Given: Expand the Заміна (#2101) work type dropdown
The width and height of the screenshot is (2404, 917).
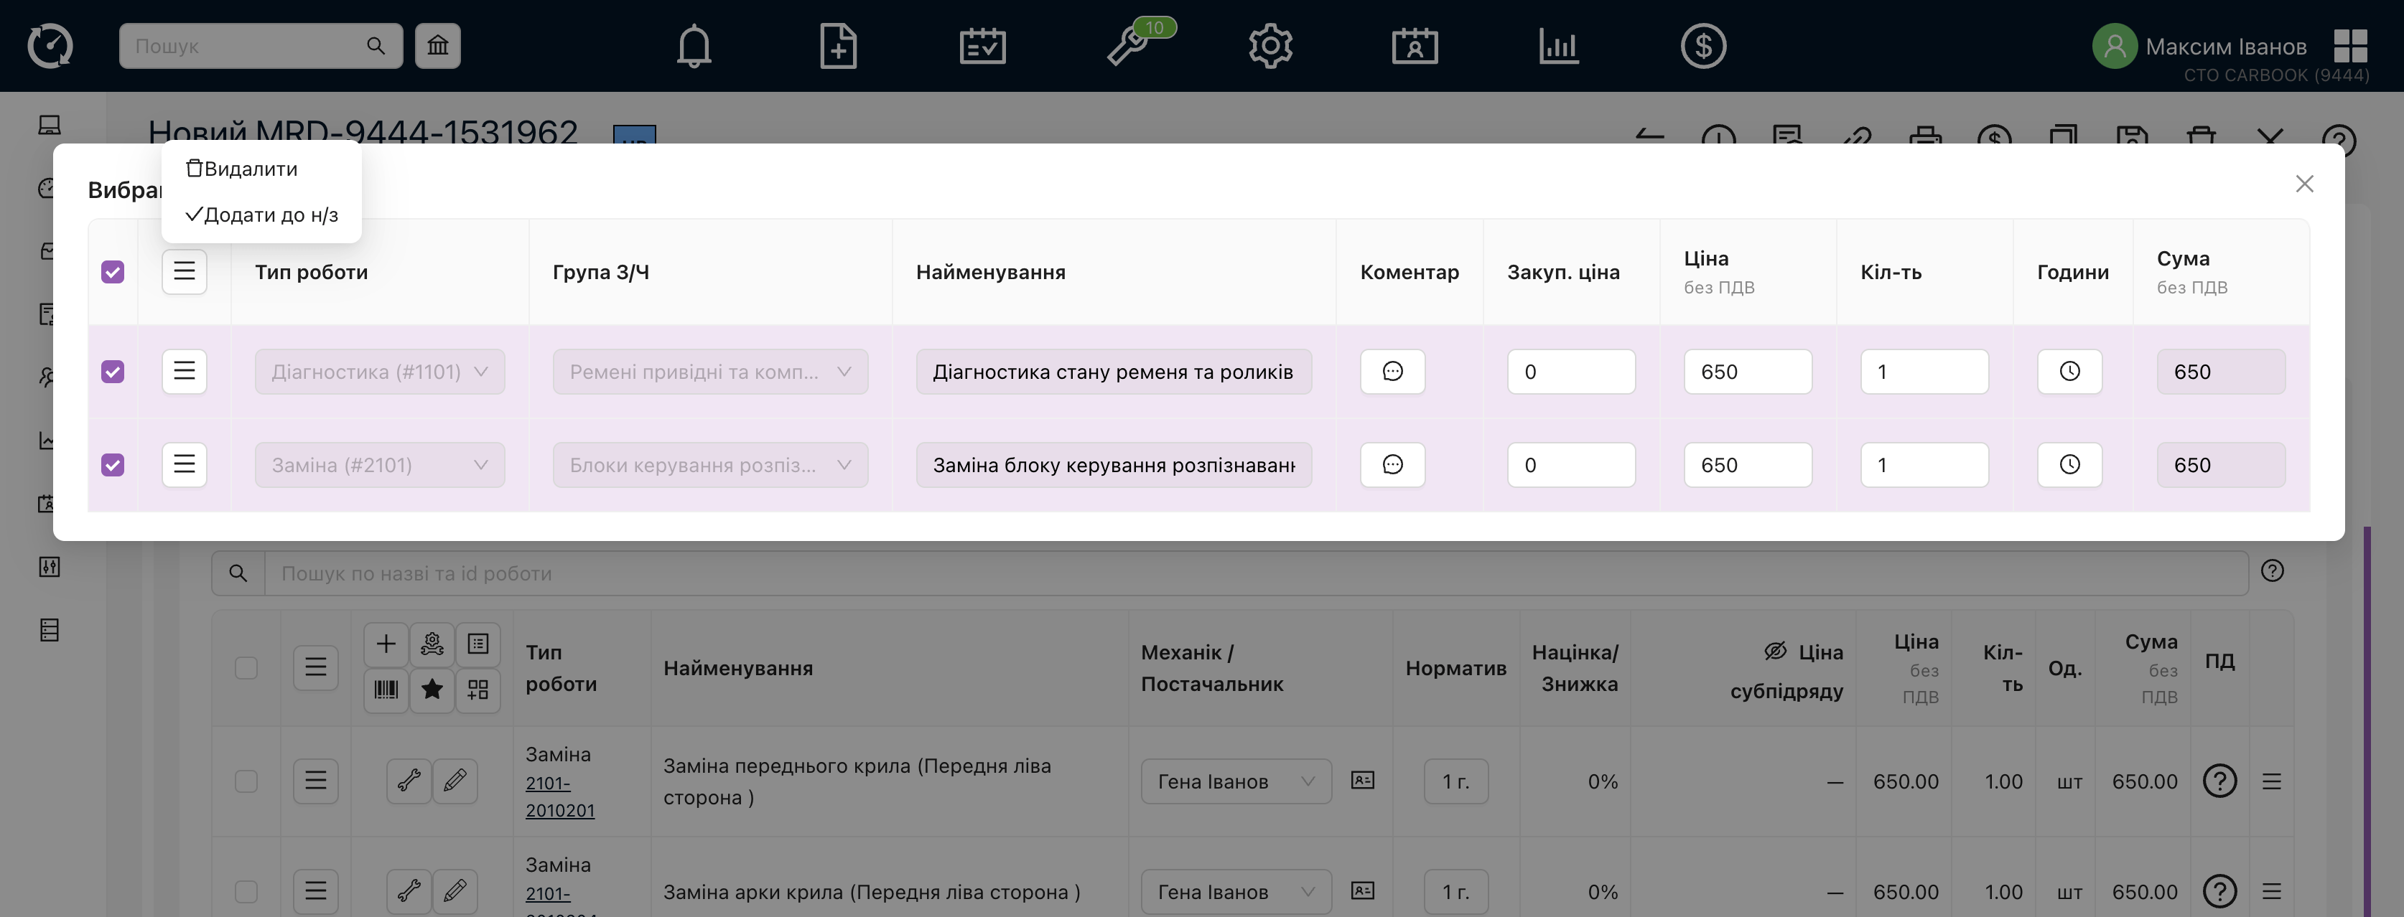Looking at the screenshot, I should click(379, 464).
